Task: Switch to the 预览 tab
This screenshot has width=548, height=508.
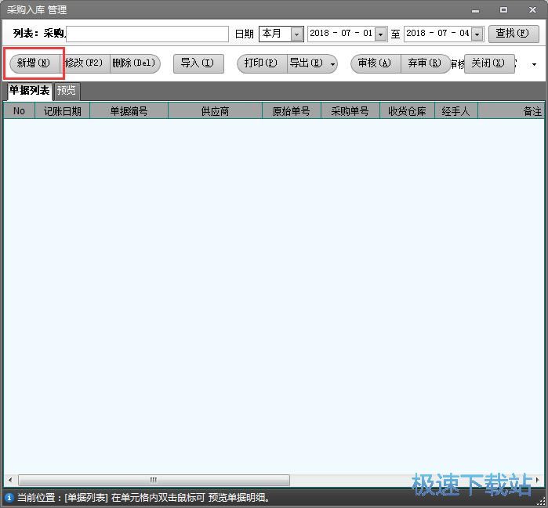Action: 67,91
